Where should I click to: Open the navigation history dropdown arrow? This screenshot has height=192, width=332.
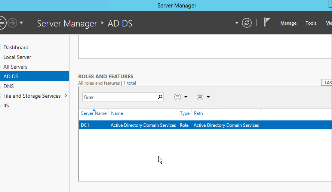[21, 23]
